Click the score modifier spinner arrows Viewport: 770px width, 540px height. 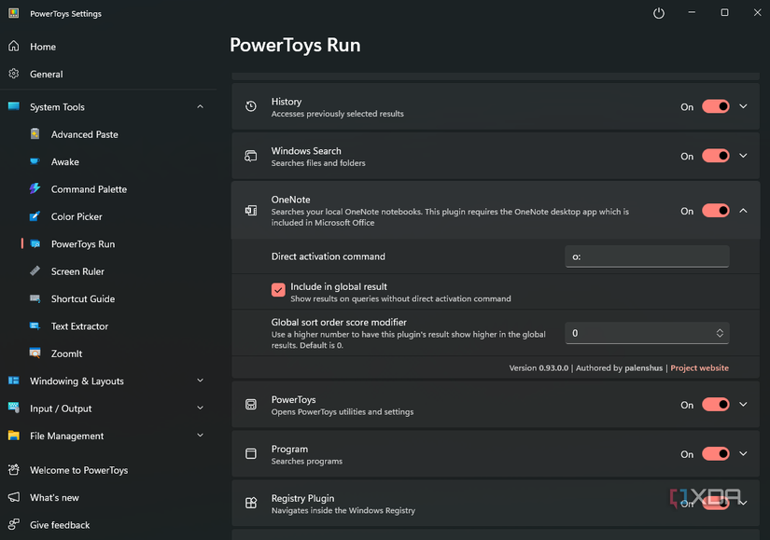(720, 333)
